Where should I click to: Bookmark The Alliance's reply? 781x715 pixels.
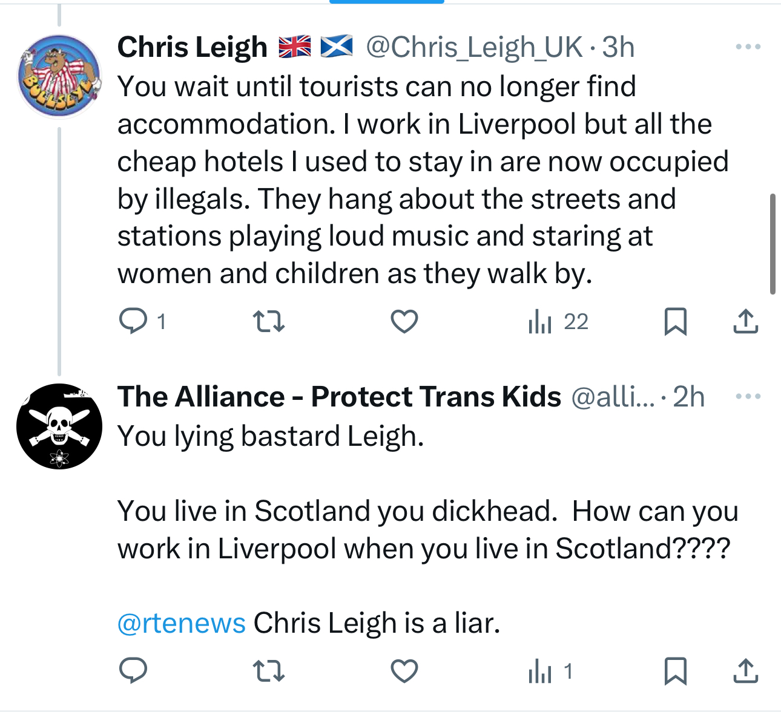tap(675, 671)
